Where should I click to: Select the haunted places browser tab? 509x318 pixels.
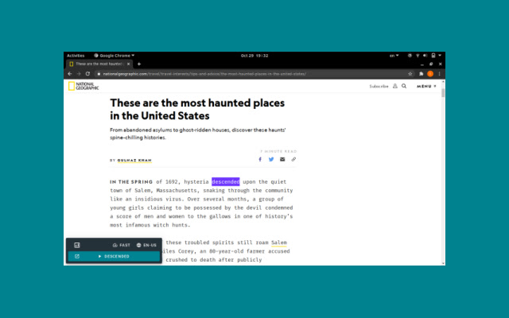click(x=99, y=64)
